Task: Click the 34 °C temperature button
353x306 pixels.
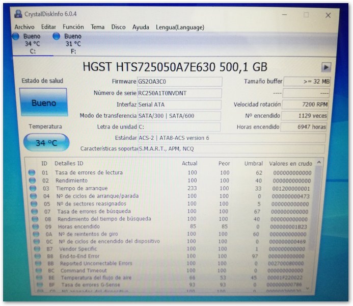Action: coord(46,143)
